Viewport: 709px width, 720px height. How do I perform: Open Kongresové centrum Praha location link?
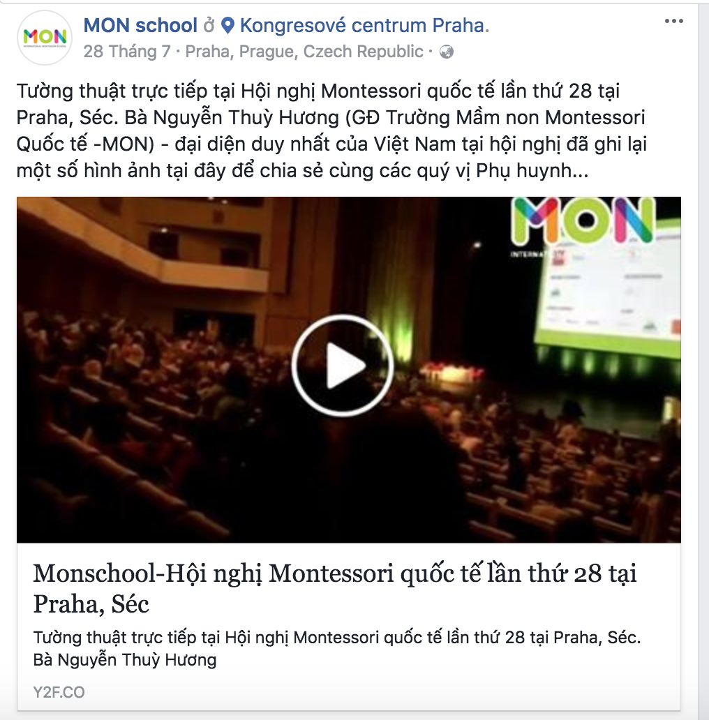pyautogui.click(x=364, y=26)
